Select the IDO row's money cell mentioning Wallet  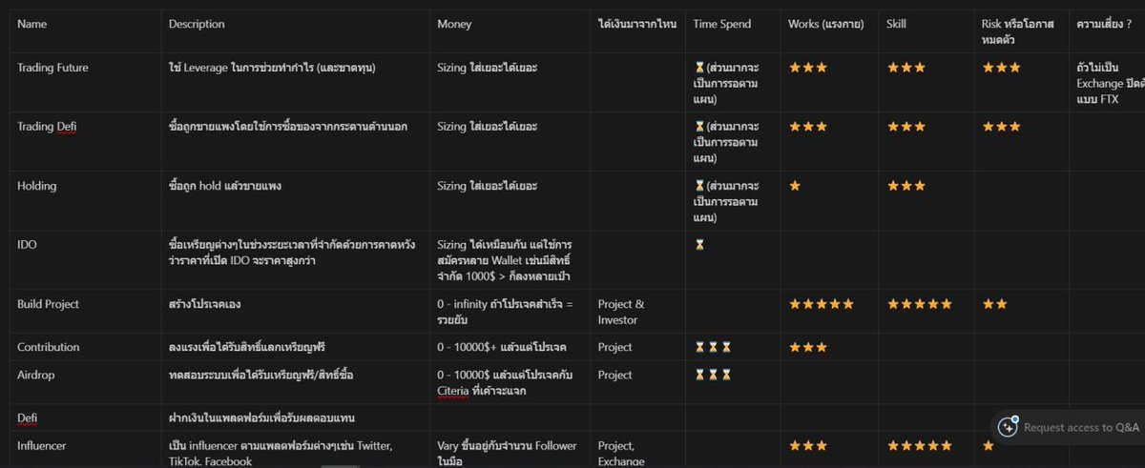point(508,261)
